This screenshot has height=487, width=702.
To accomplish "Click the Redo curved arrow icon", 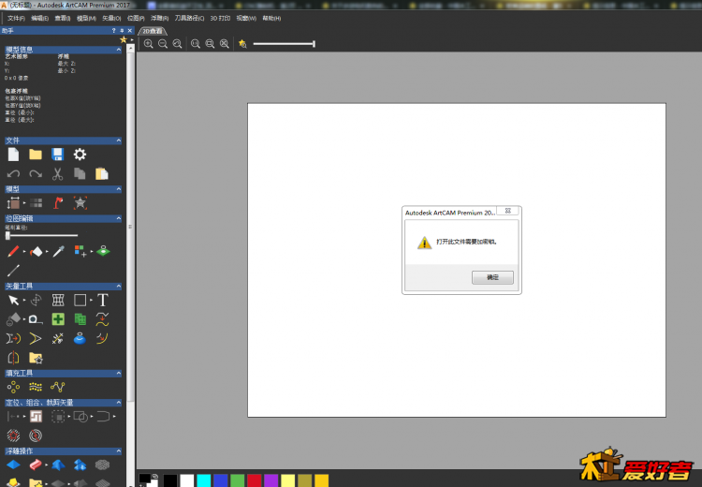I will (36, 174).
